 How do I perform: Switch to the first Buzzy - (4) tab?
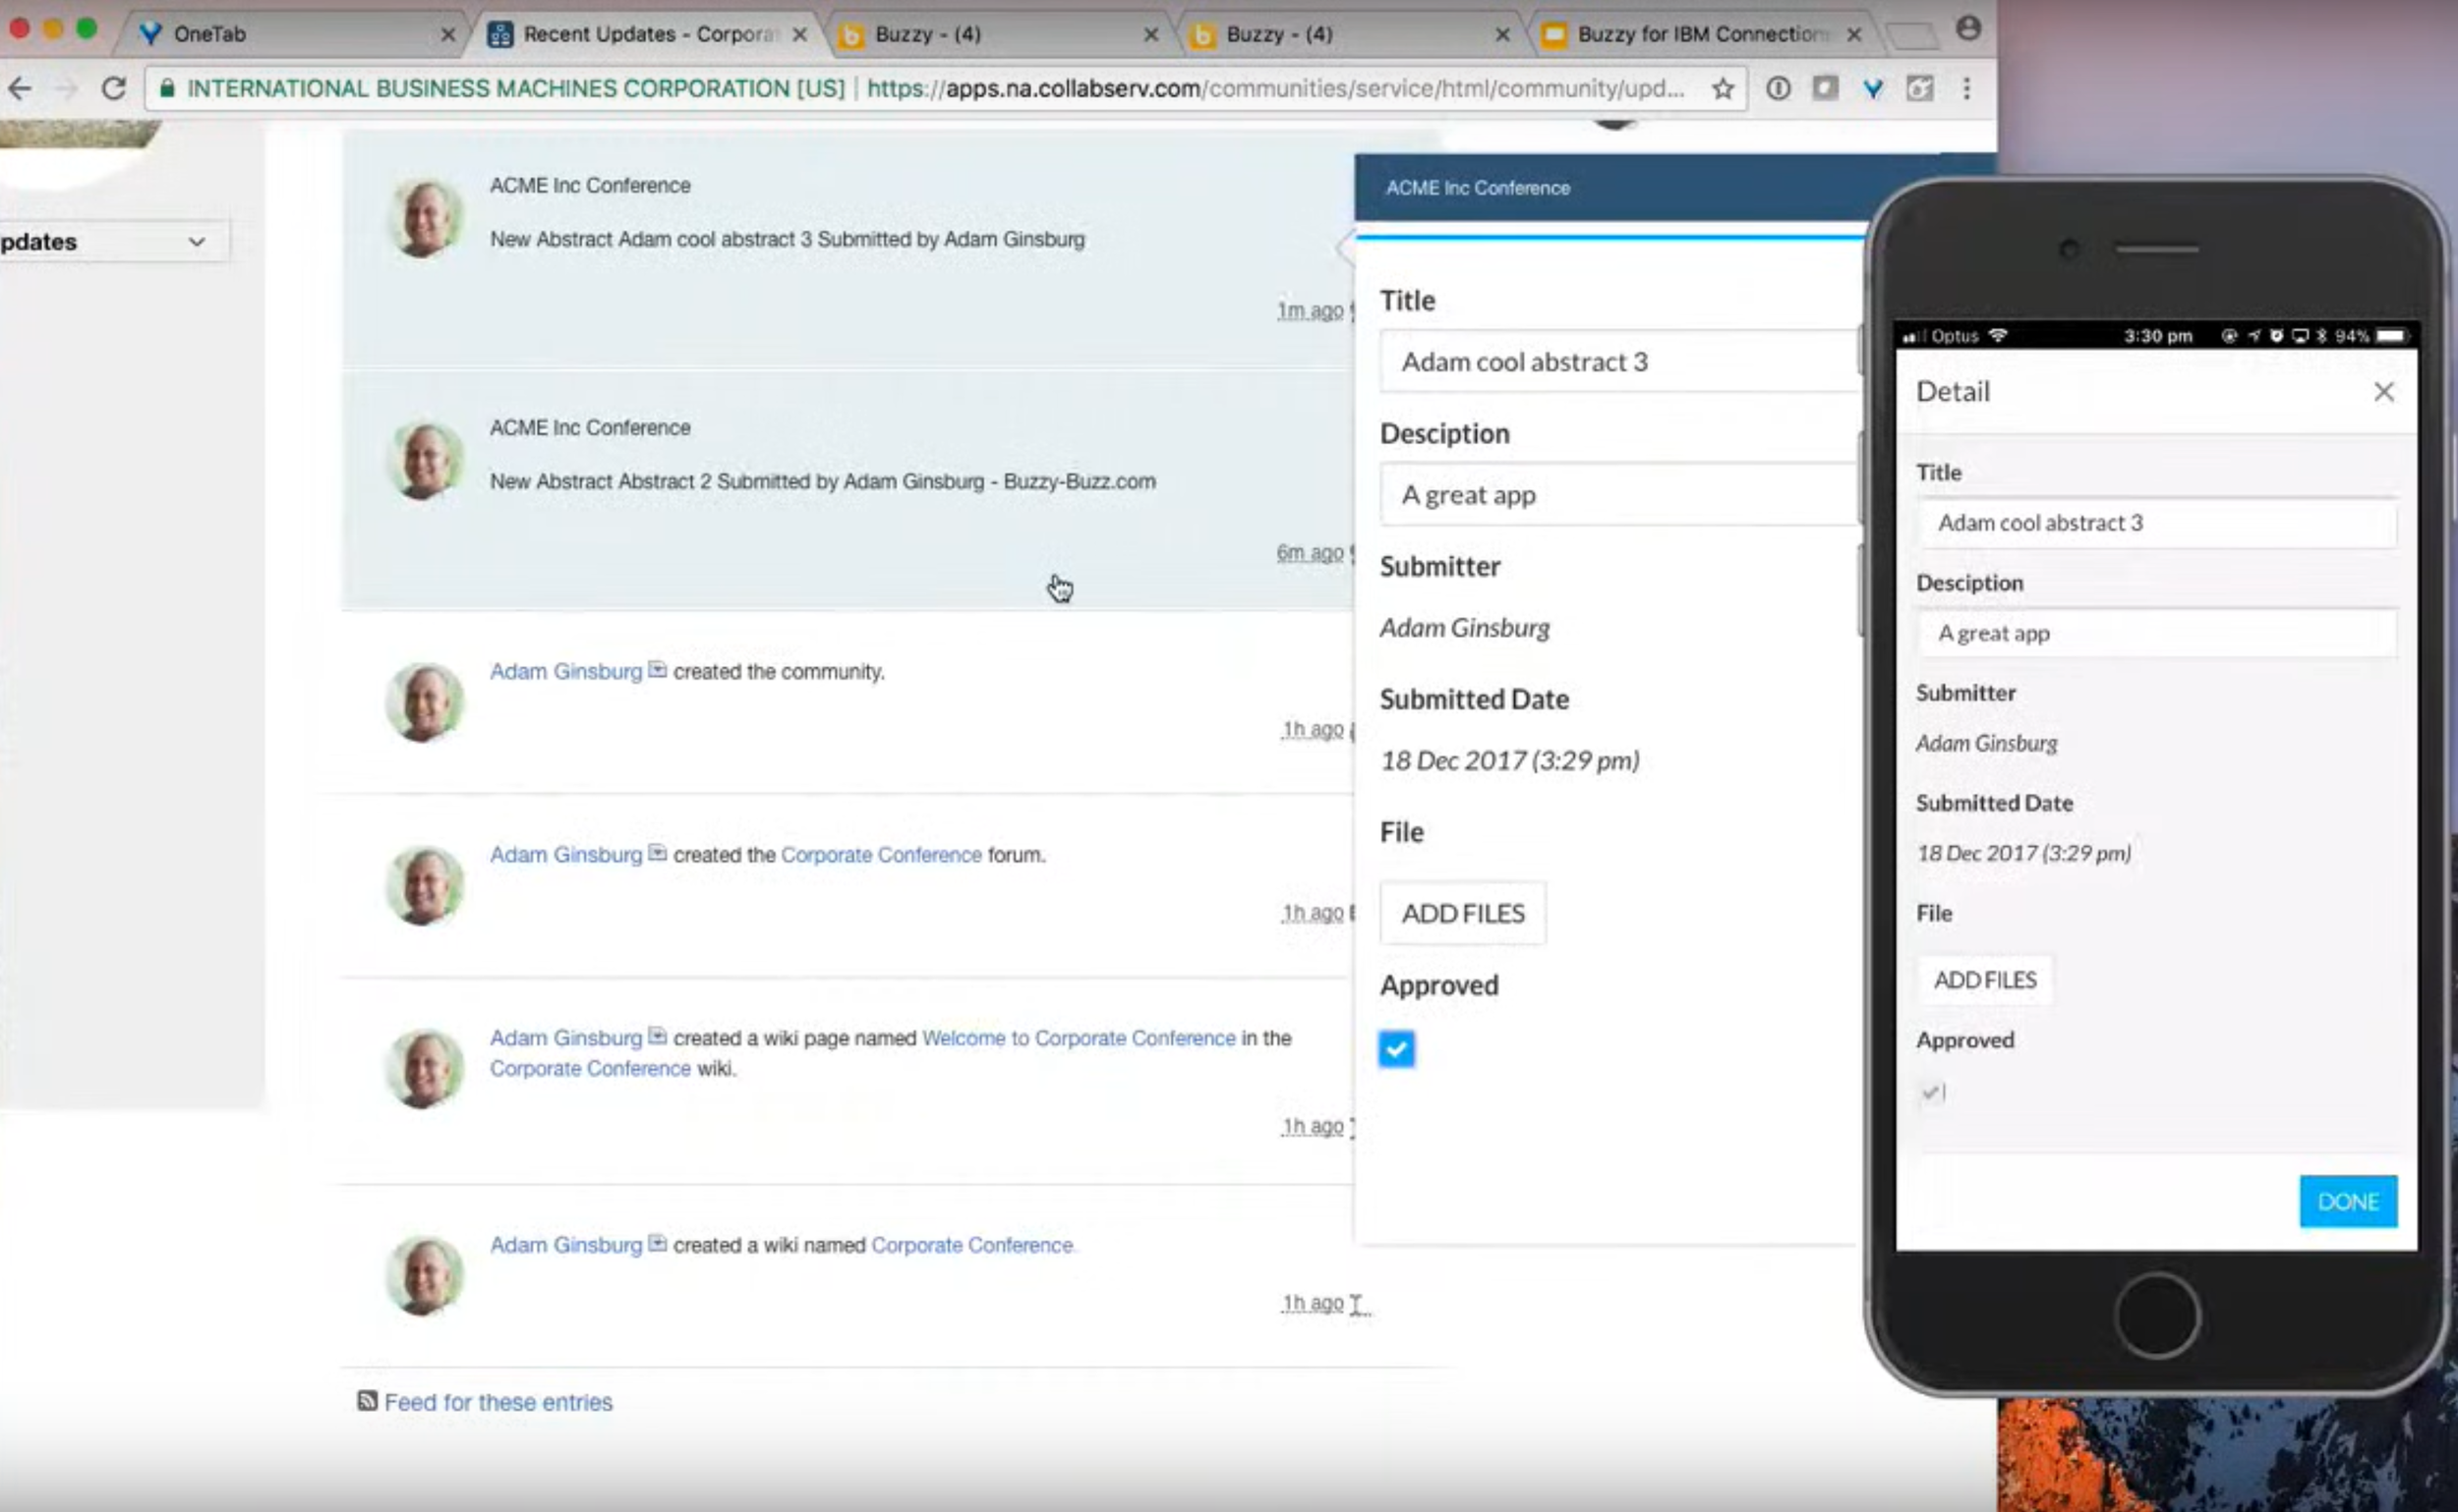(998, 34)
